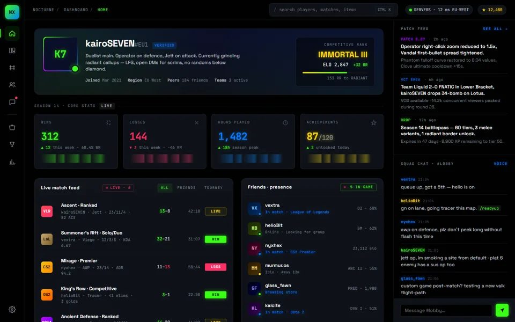Click nyxhex's NY avatar in friends list

click(254, 248)
